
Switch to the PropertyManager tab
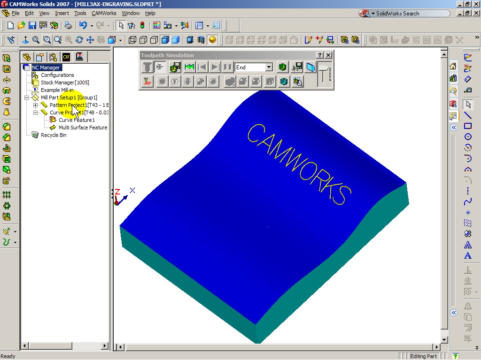coord(40,57)
